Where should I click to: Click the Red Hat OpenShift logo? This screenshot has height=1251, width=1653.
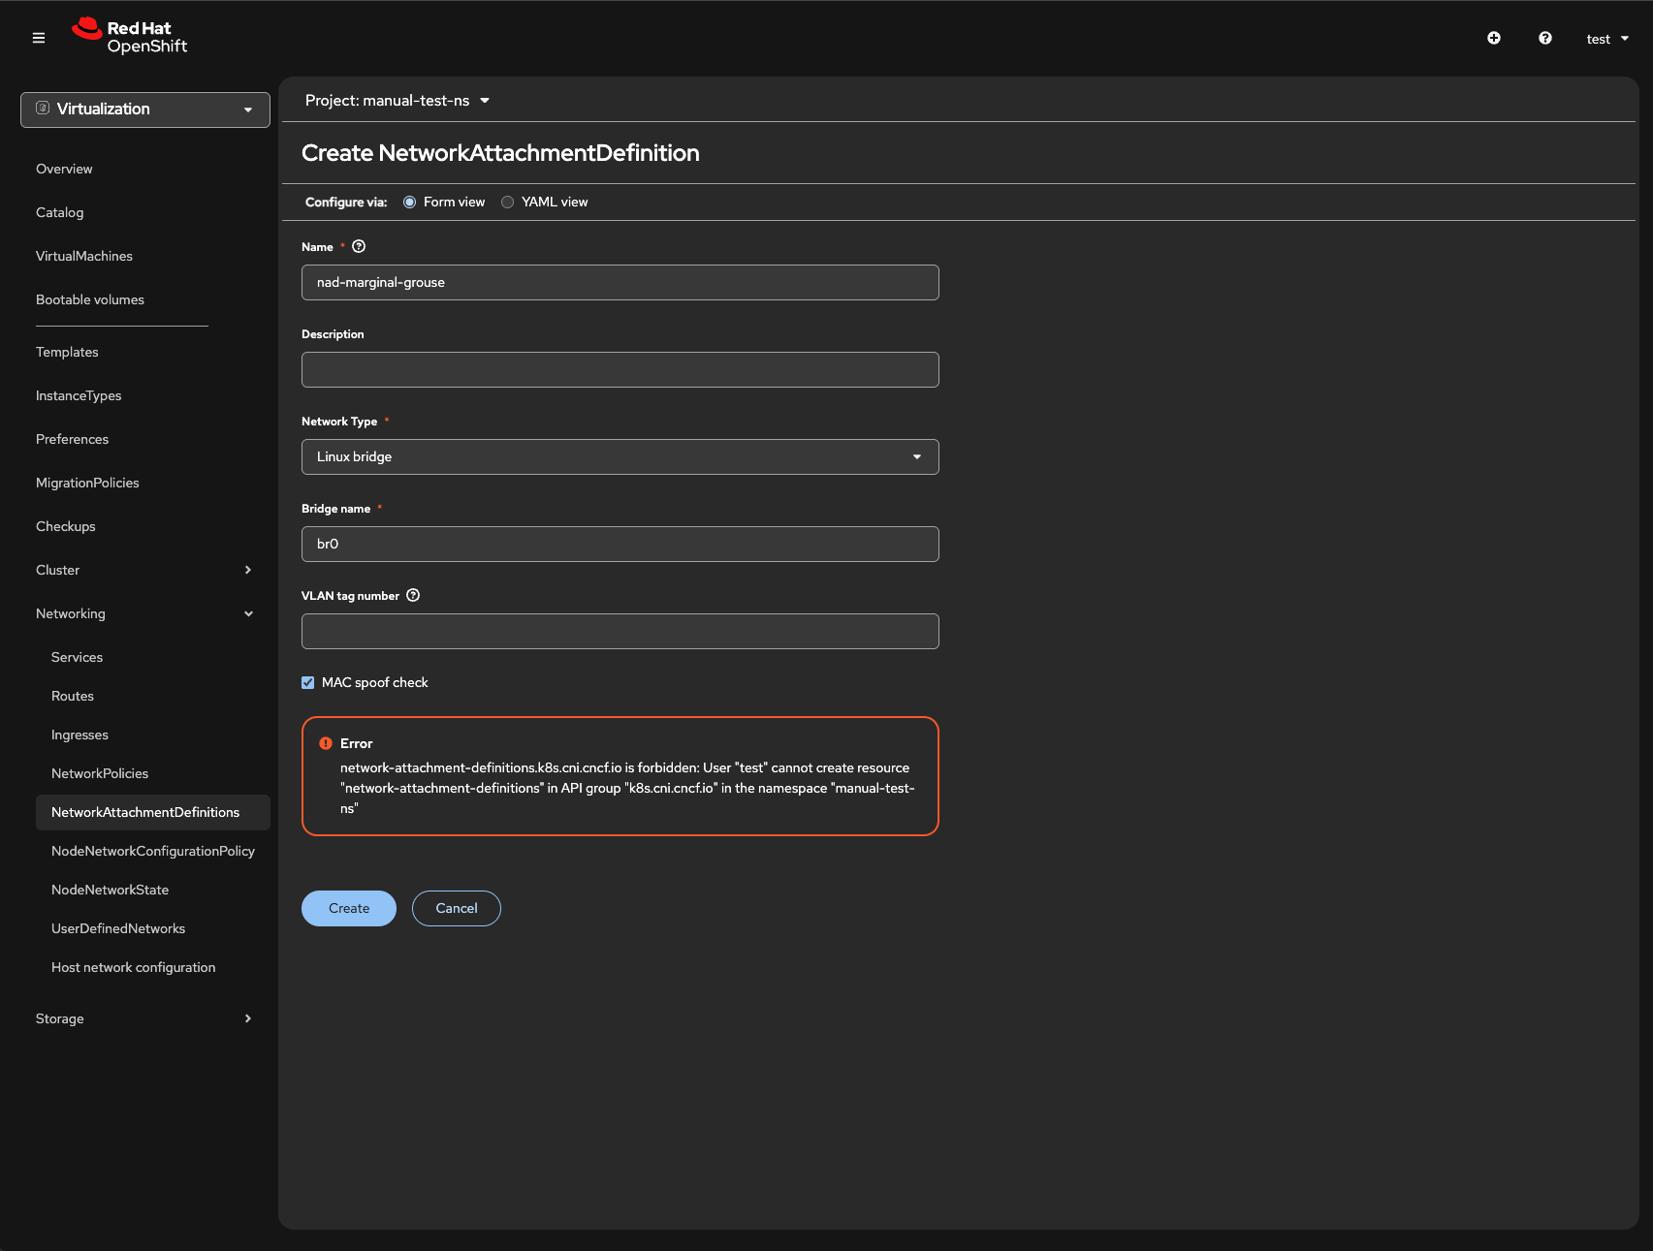point(130,37)
